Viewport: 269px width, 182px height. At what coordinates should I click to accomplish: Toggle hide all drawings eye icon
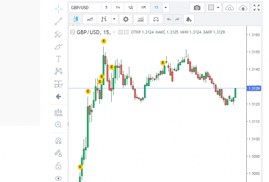point(58,178)
